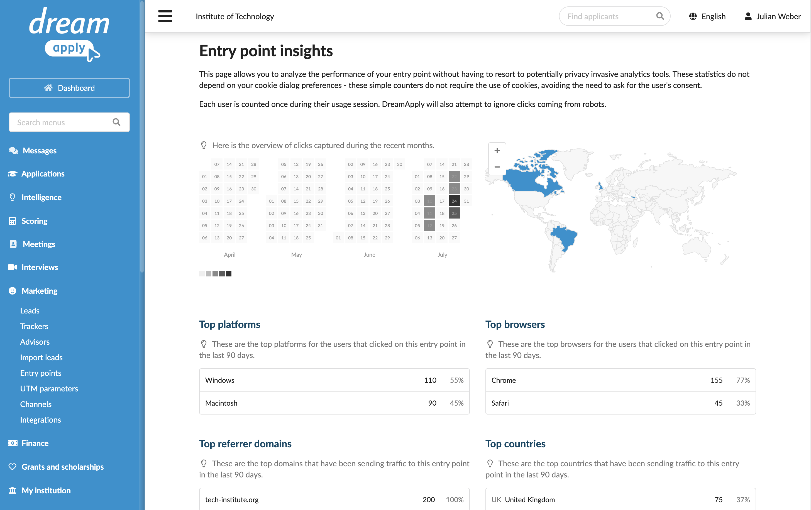The width and height of the screenshot is (811, 510).
Task: Open UTM parameters in the sidebar
Action: [49, 388]
